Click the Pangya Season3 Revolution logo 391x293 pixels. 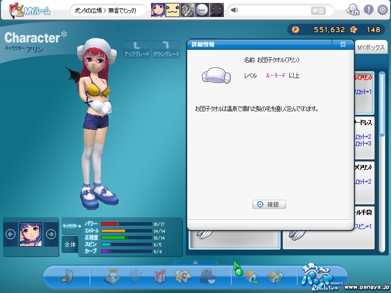(322, 278)
